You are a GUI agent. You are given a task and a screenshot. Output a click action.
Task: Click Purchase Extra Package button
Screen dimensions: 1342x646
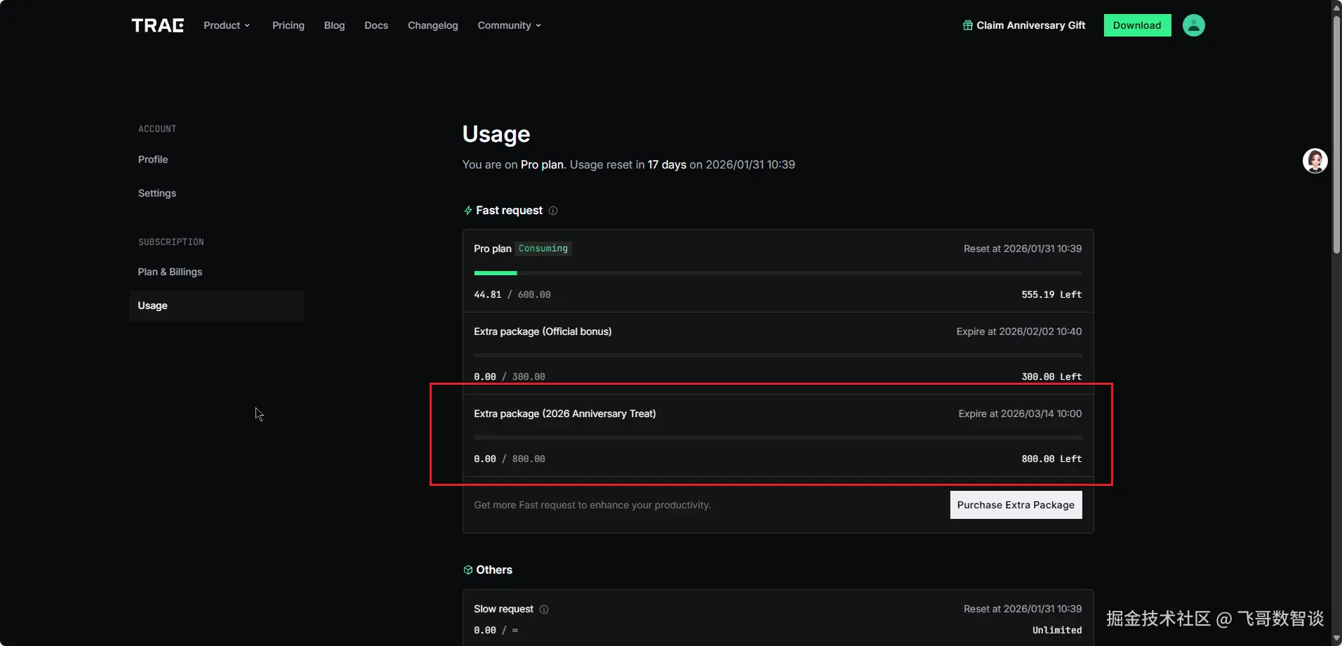pos(1016,505)
